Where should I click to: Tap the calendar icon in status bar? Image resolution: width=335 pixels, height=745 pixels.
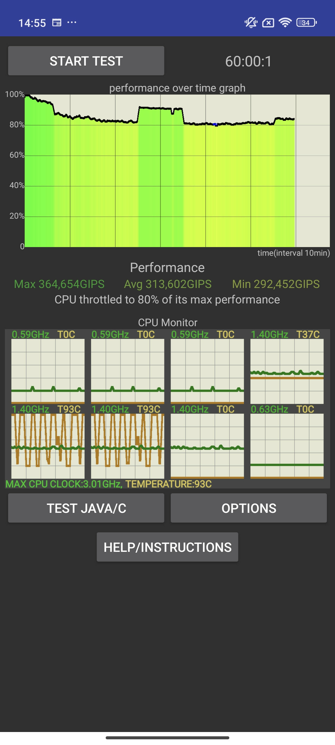pyautogui.click(x=57, y=22)
